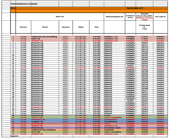
Task: Click the 'Details s. Plan' header cell
Action: click(60, 17)
